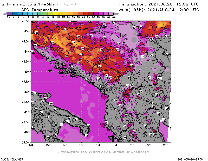Select the 43N latitude axis label

click(x=27, y=72)
